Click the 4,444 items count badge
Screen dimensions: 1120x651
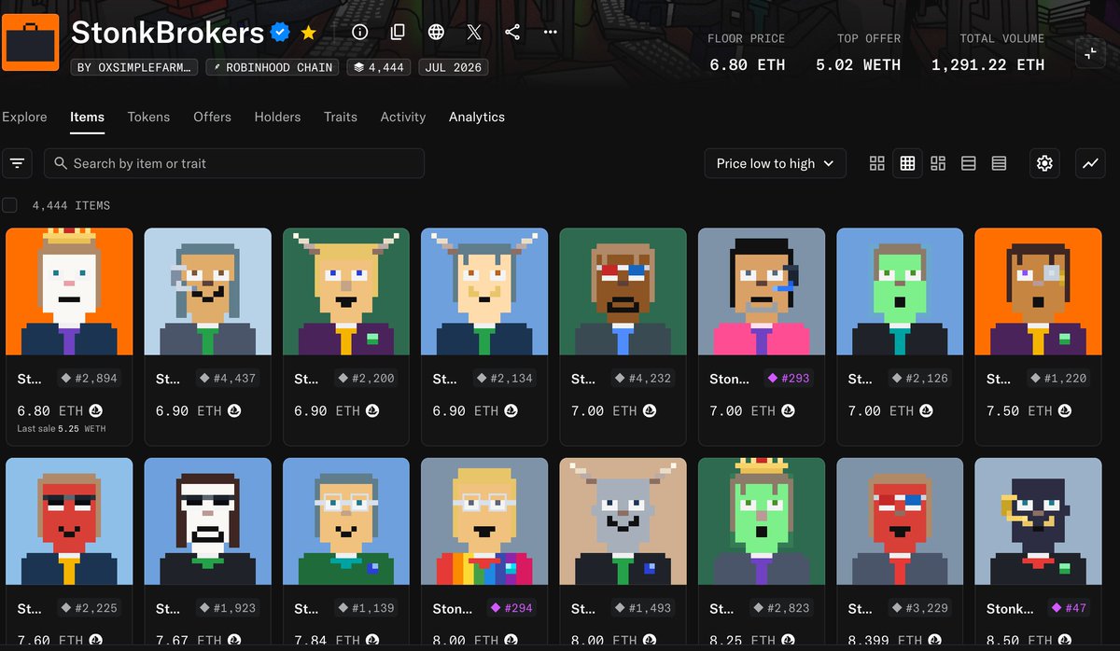click(379, 67)
